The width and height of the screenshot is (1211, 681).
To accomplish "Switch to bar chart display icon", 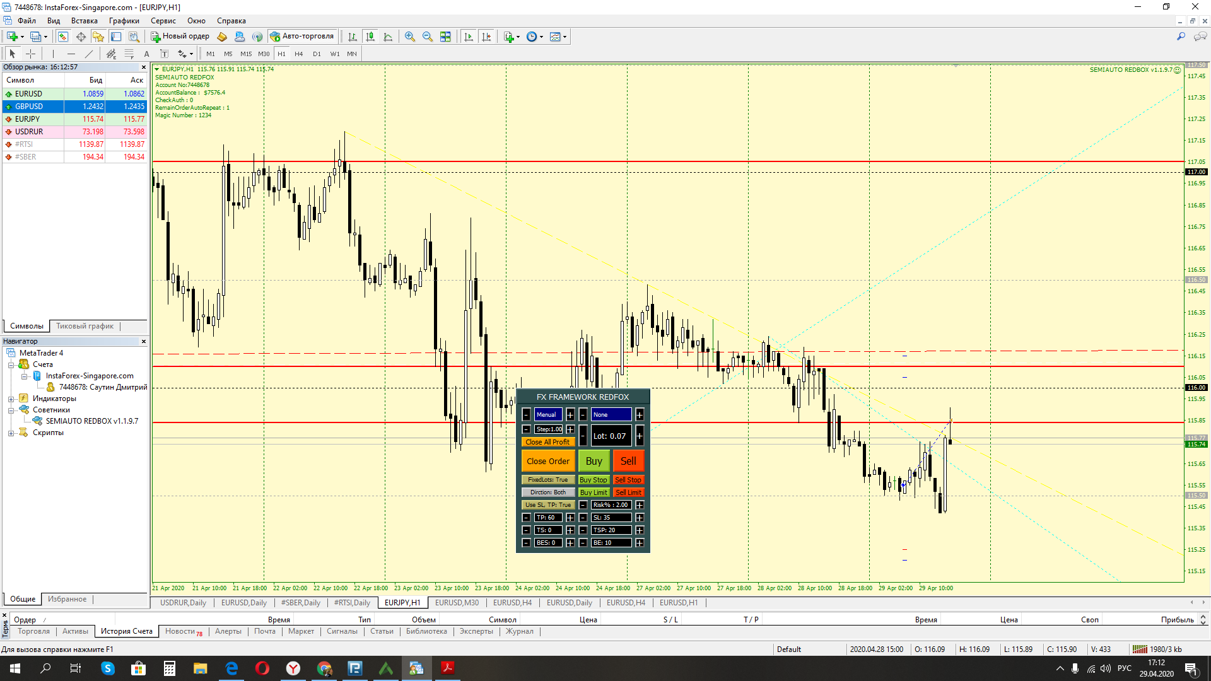I will point(353,37).
